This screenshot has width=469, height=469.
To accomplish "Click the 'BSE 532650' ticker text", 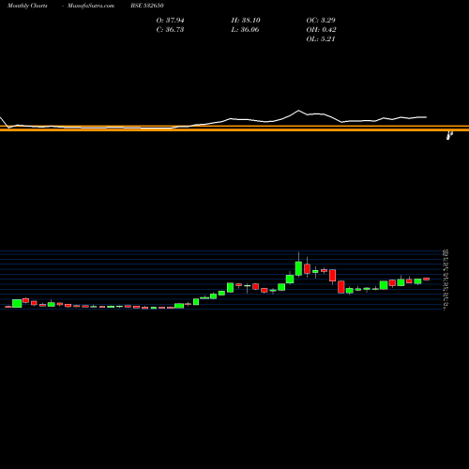I will point(147,6).
